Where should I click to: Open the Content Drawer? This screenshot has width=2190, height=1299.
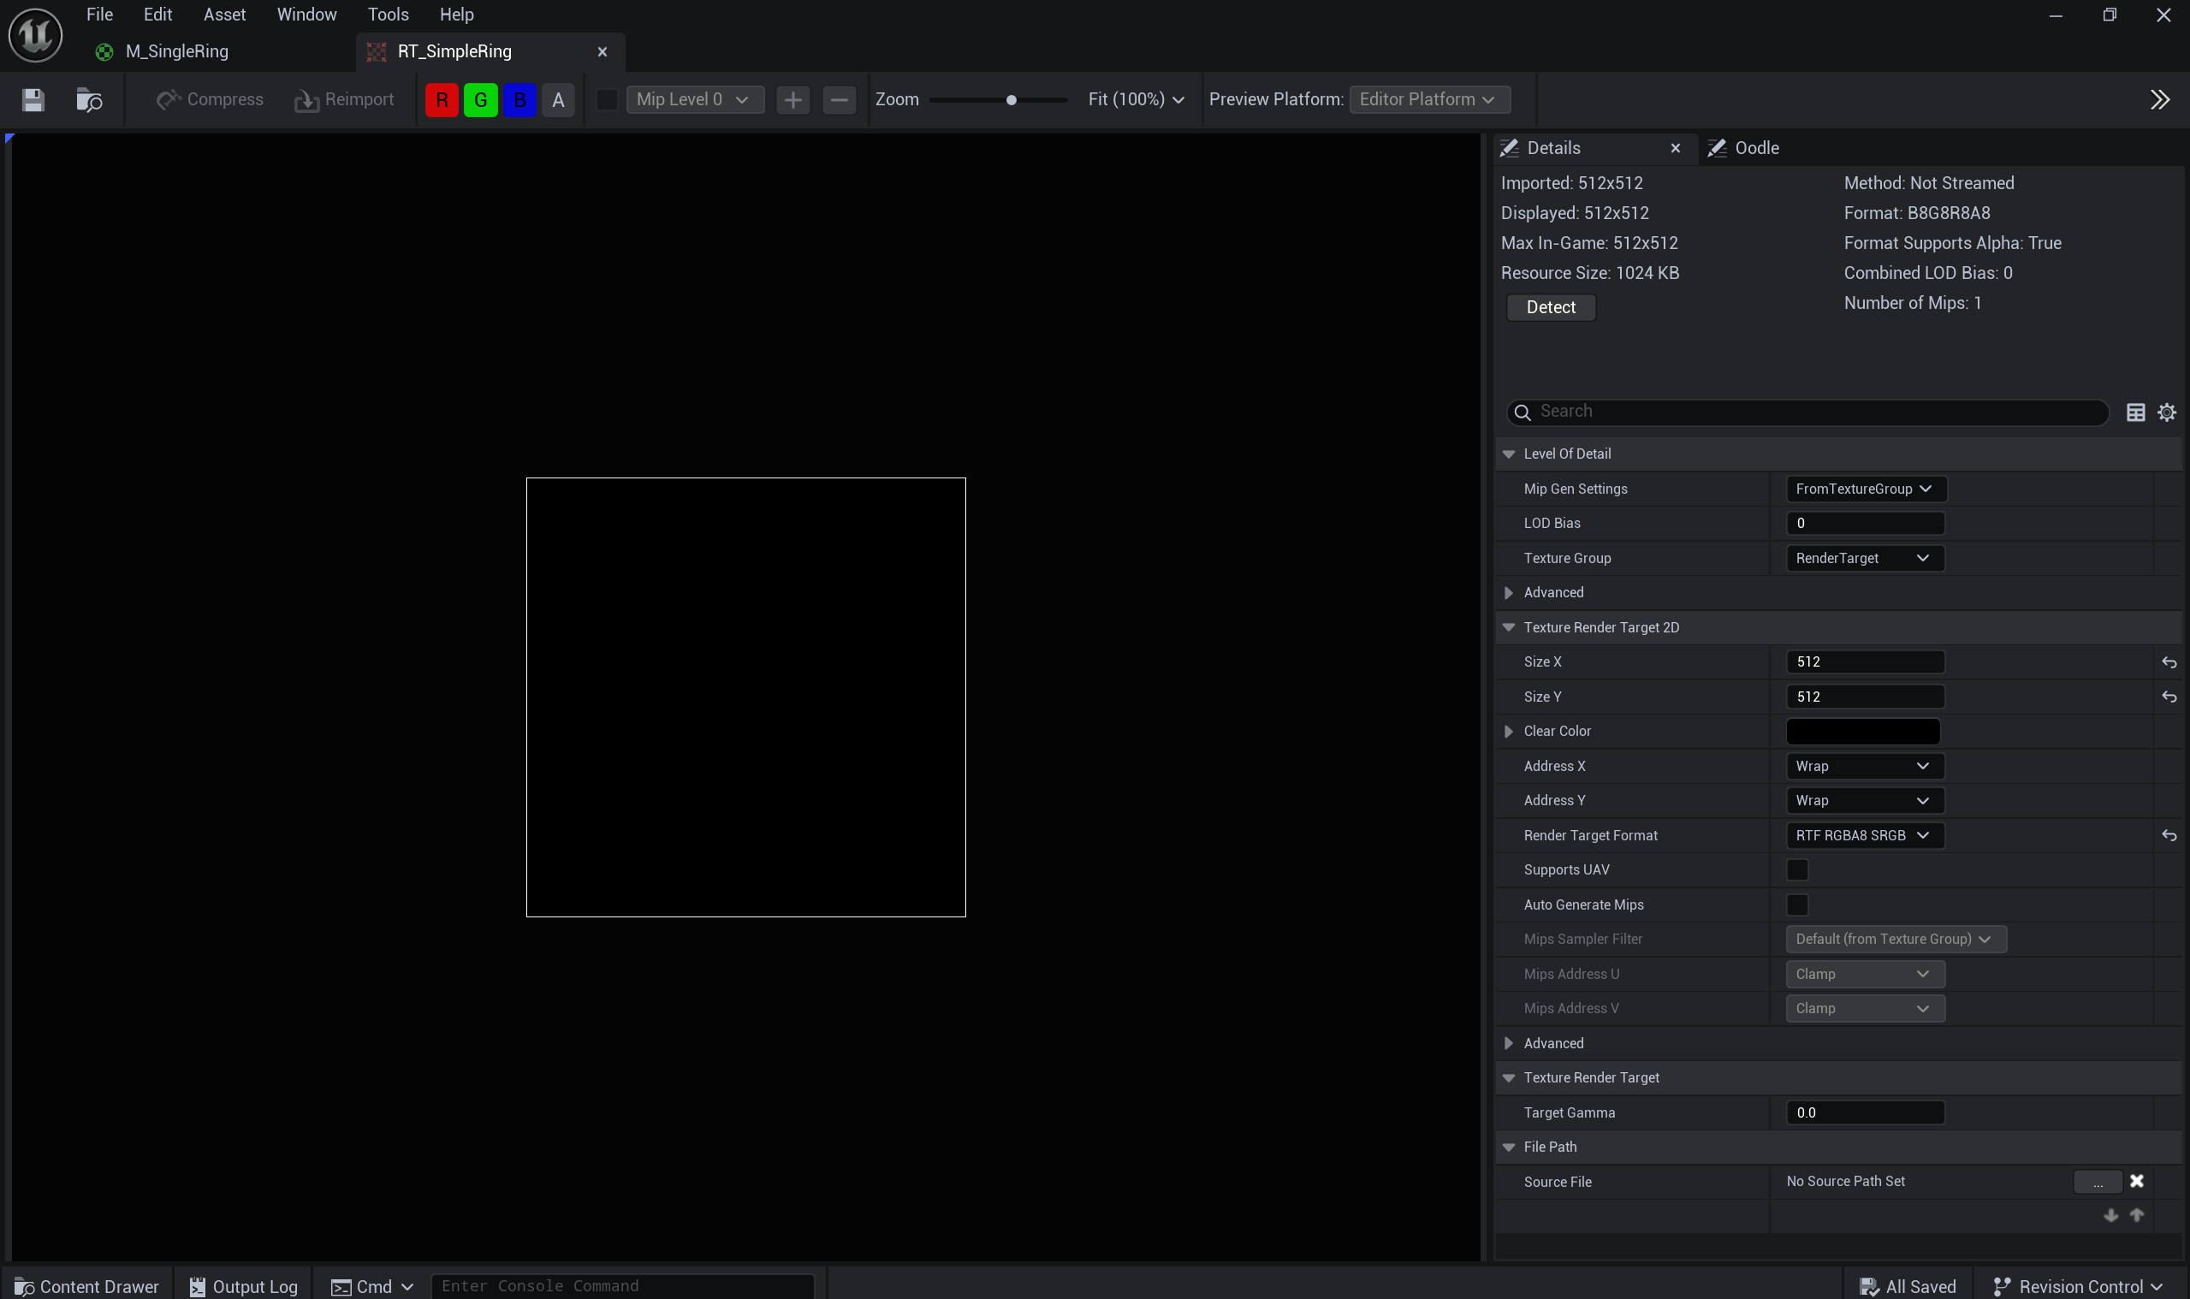(86, 1286)
